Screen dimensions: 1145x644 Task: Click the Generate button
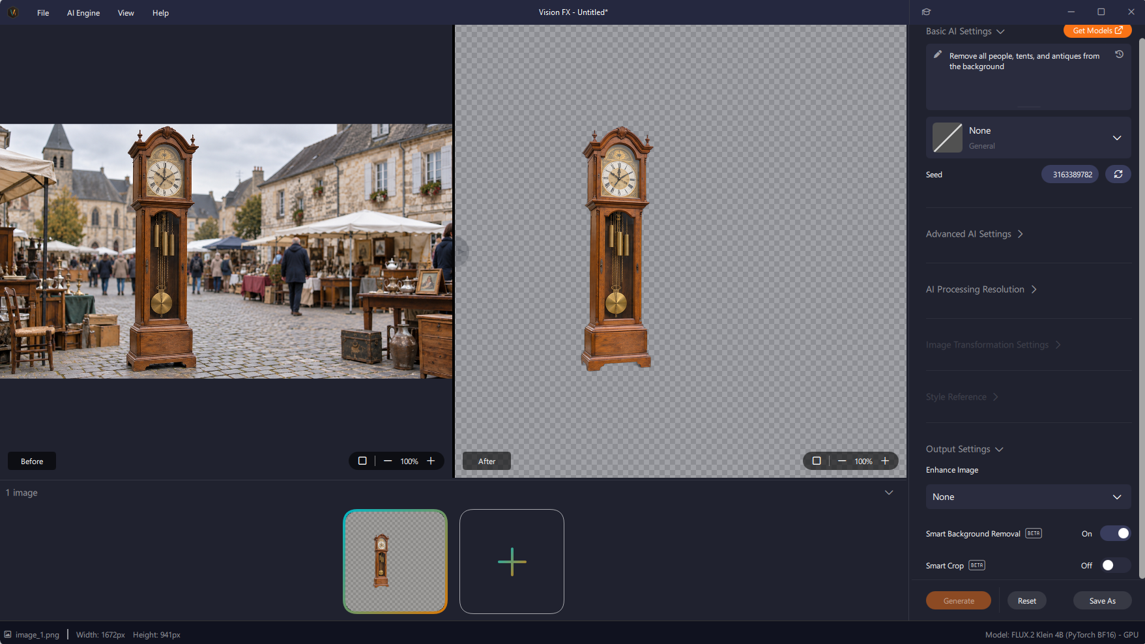[x=959, y=600]
